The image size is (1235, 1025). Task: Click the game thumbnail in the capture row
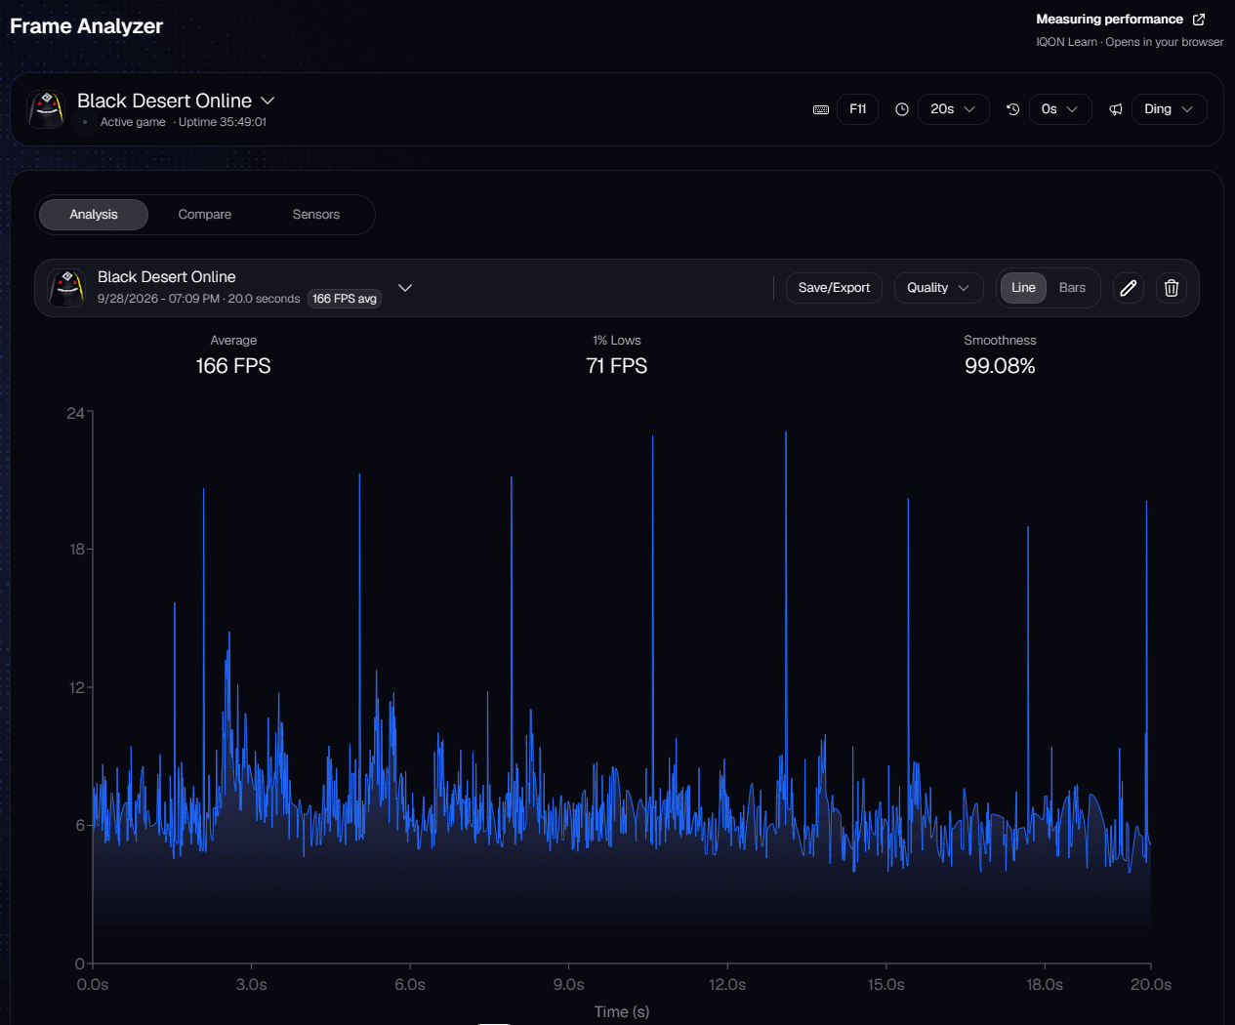point(66,288)
